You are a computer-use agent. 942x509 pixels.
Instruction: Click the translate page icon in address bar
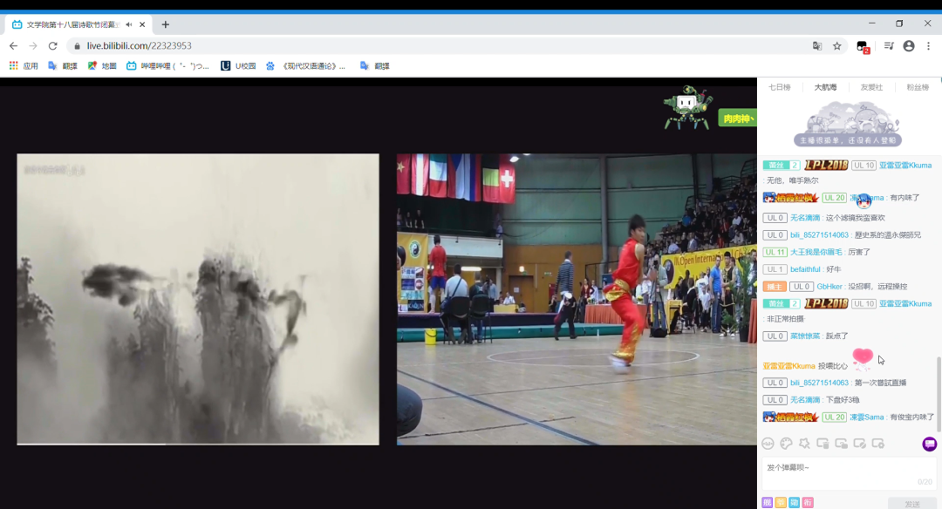tap(817, 46)
